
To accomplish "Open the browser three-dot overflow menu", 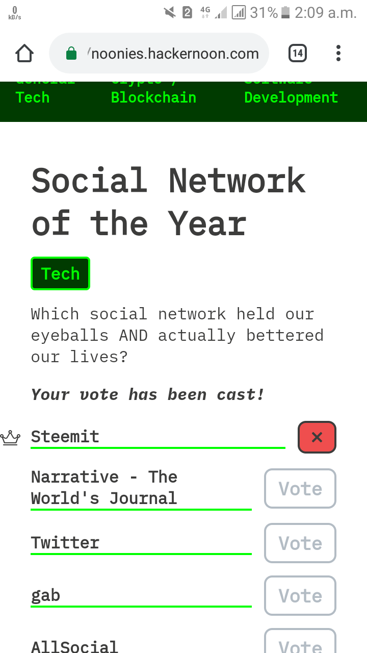I will click(338, 53).
